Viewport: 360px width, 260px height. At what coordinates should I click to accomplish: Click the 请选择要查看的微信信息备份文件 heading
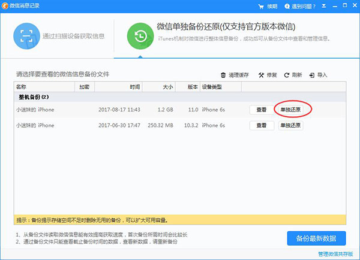62,74
